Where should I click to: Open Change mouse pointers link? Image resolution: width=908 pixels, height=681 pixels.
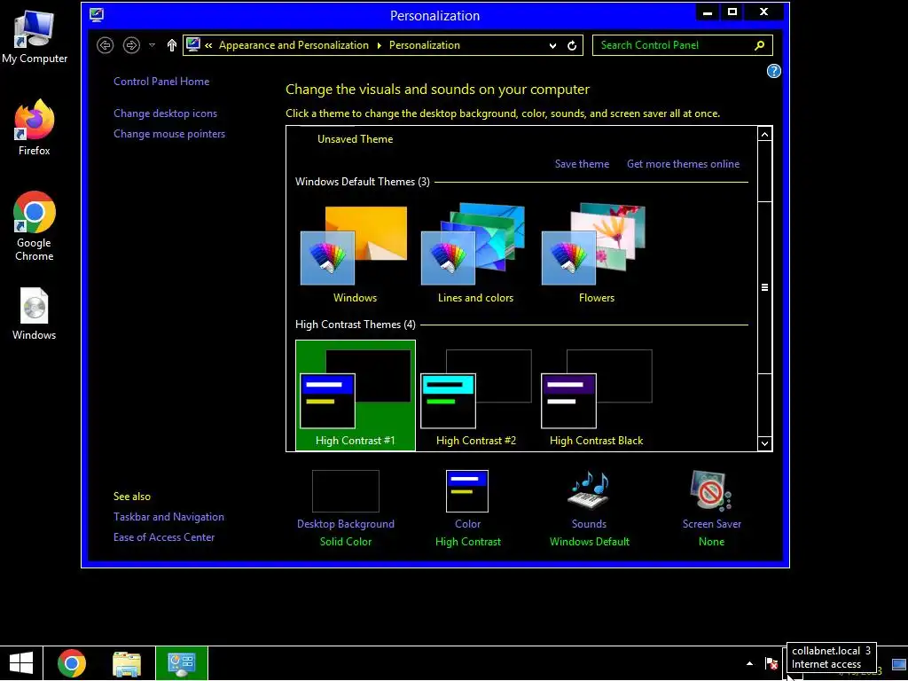169,134
